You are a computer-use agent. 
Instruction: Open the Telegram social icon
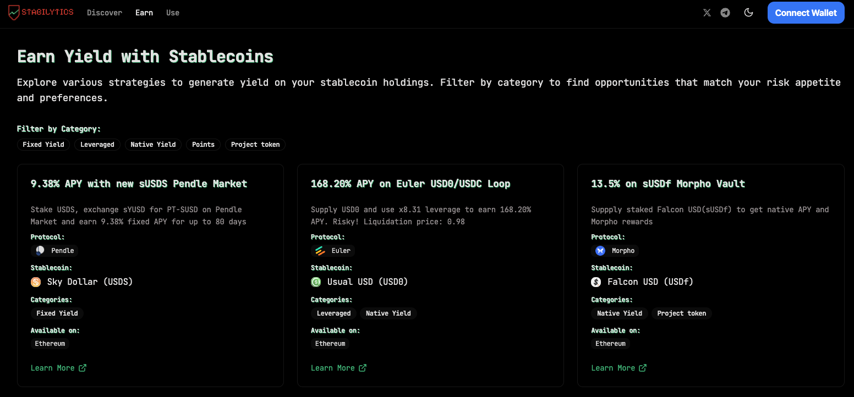(x=725, y=13)
